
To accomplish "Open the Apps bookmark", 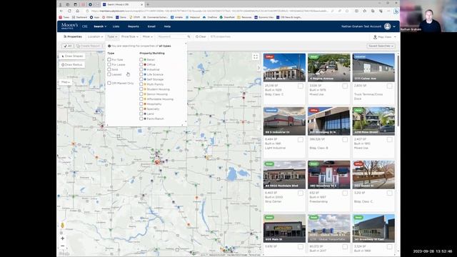I will 94,17.
